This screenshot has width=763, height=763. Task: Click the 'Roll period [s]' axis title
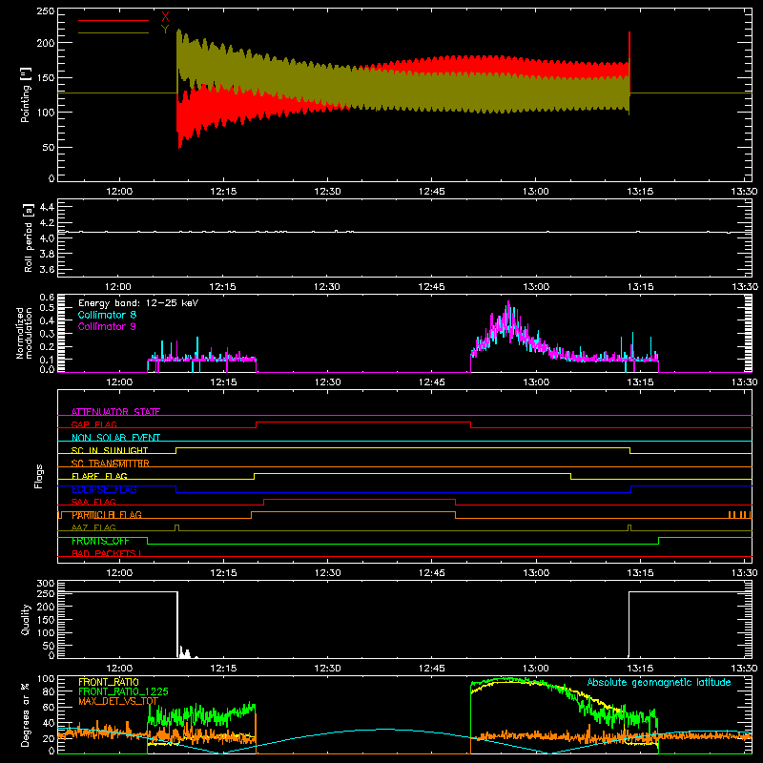(x=28, y=237)
